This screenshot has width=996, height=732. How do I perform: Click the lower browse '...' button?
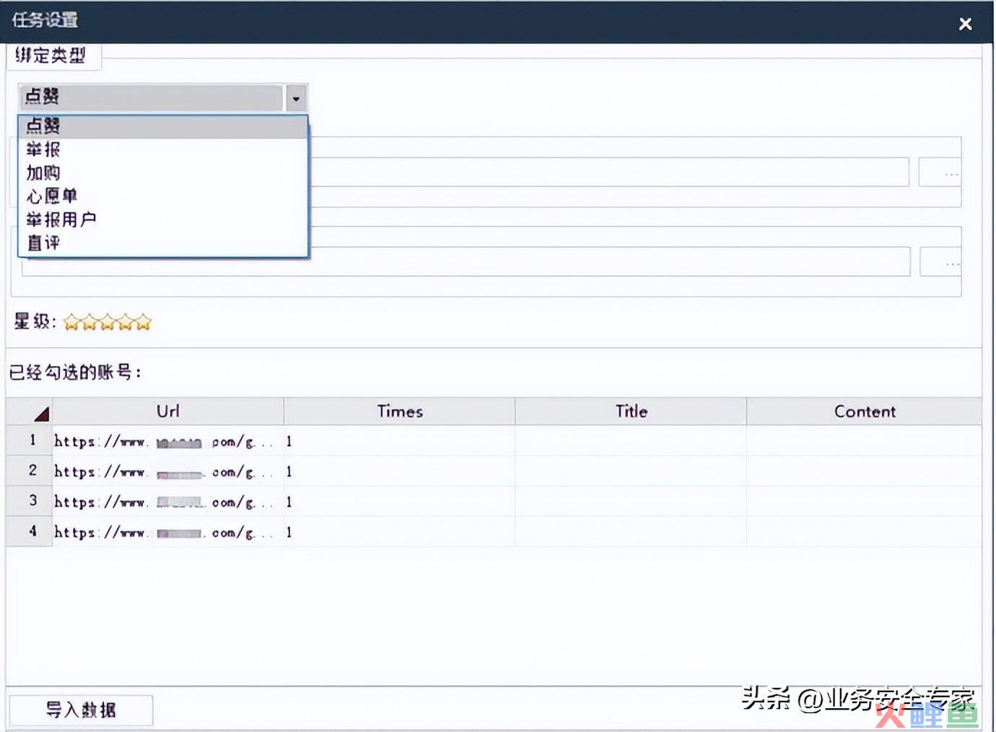click(942, 262)
